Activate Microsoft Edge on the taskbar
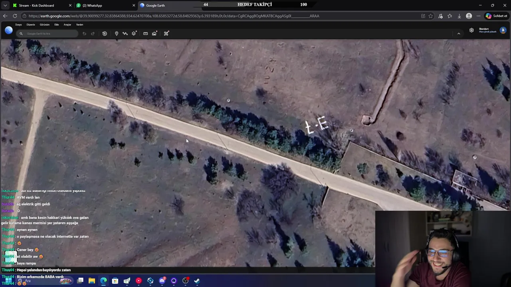 tap(103, 281)
